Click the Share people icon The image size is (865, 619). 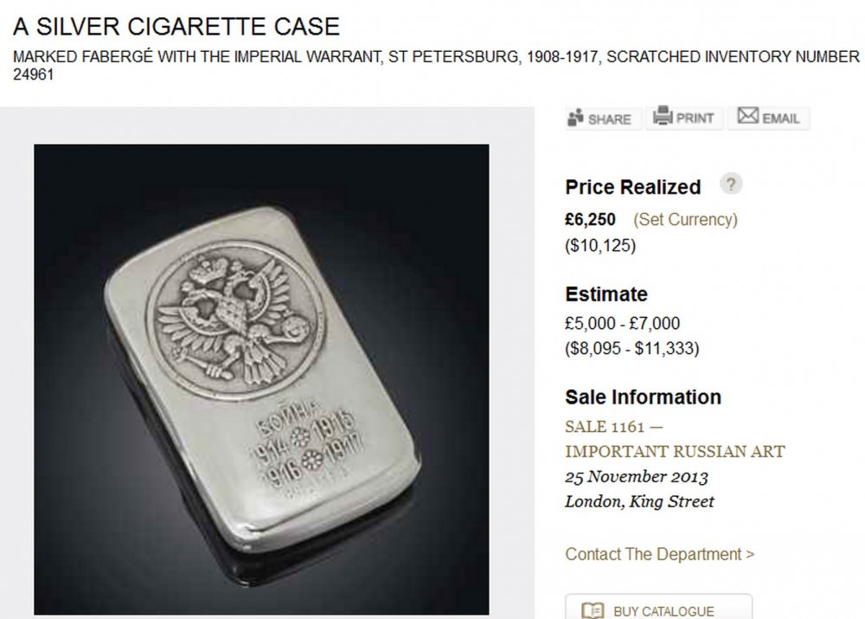576,119
